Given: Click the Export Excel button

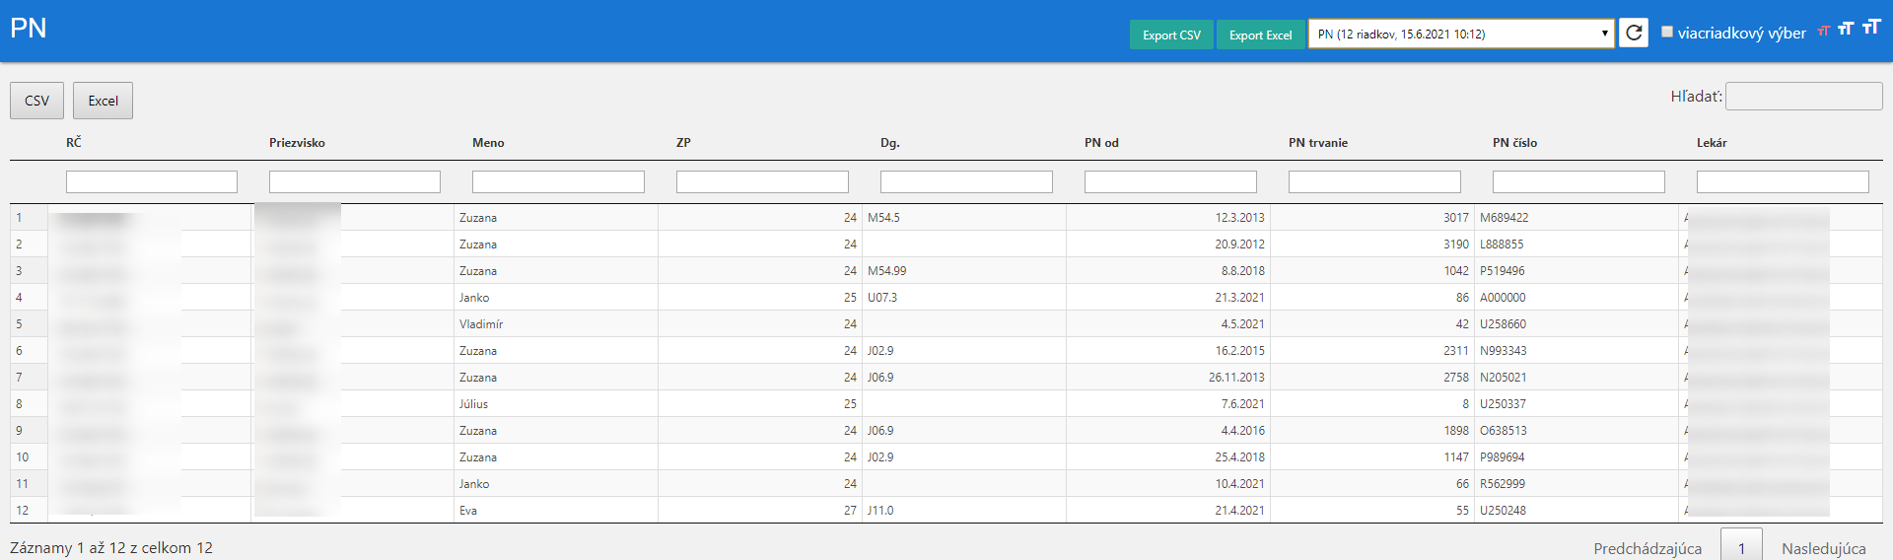Looking at the screenshot, I should click(1260, 35).
